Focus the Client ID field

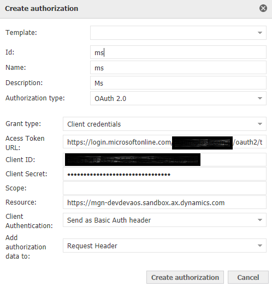(164, 160)
